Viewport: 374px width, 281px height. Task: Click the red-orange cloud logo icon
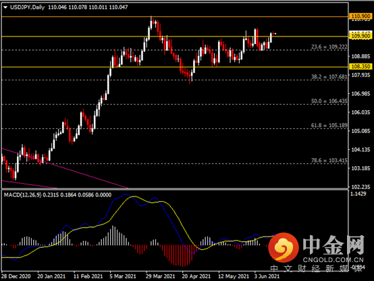click(x=284, y=247)
